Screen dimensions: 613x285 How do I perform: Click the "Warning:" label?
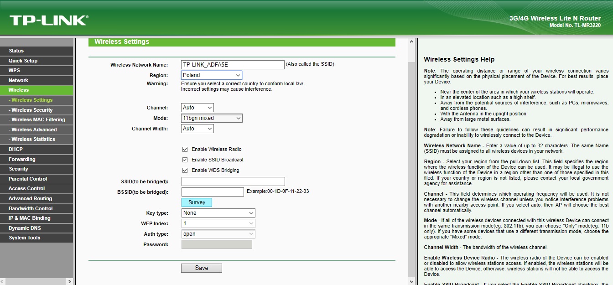[157, 84]
